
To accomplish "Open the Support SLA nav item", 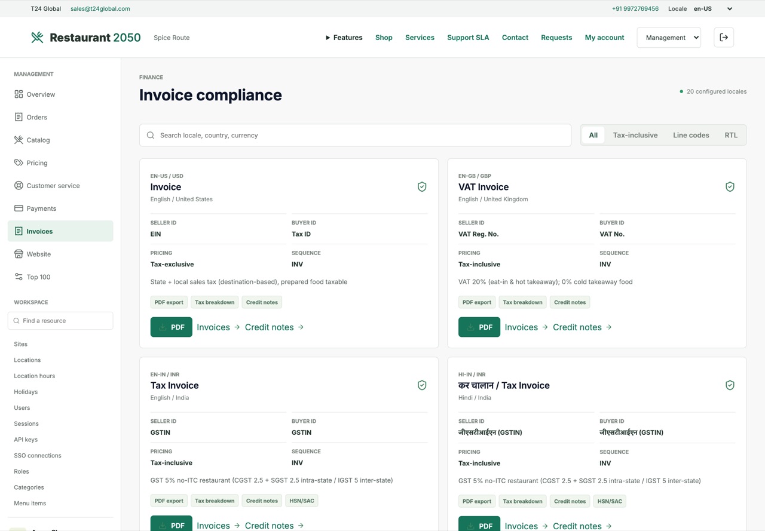I will click(468, 38).
